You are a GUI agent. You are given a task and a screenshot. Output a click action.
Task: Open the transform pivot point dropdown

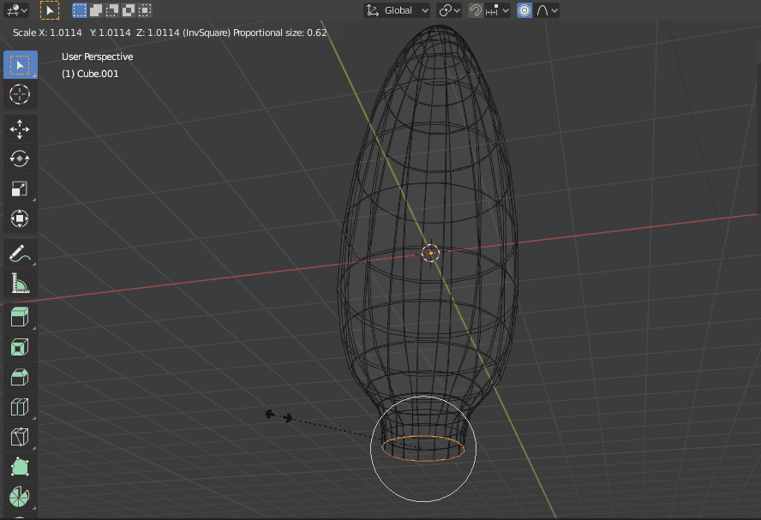point(447,10)
